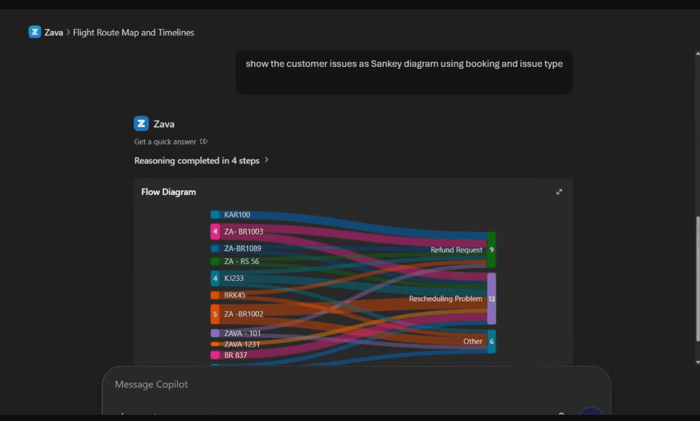This screenshot has height=421, width=700.
Task: Click the BR 837 booking node
Action: [x=215, y=355]
